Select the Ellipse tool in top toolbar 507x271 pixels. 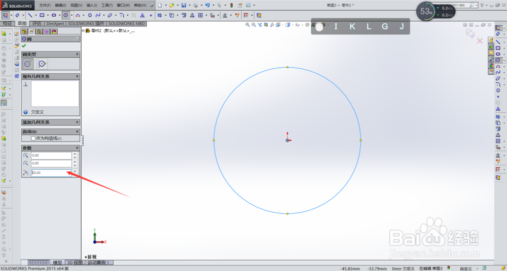[110, 15]
